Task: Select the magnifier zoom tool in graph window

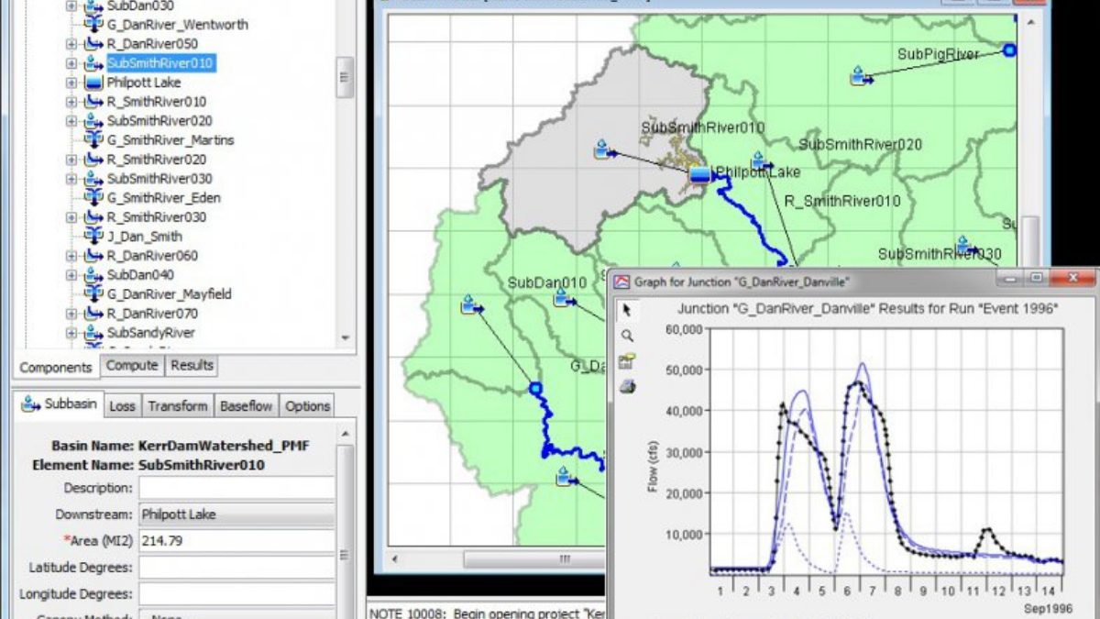Action: (x=627, y=336)
